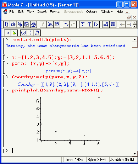Paste from clipboard using the toolbar icon
The height and width of the screenshot is (164, 138).
(x=57, y=25)
